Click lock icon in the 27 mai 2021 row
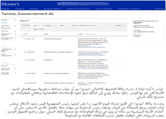This screenshot has width=166, height=119. [79, 69]
